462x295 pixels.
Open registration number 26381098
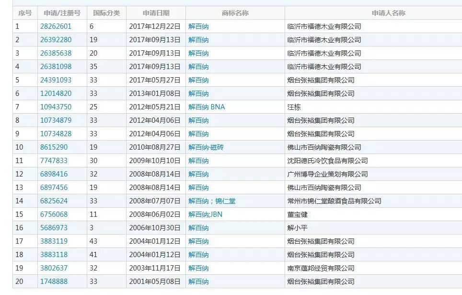click(56, 67)
